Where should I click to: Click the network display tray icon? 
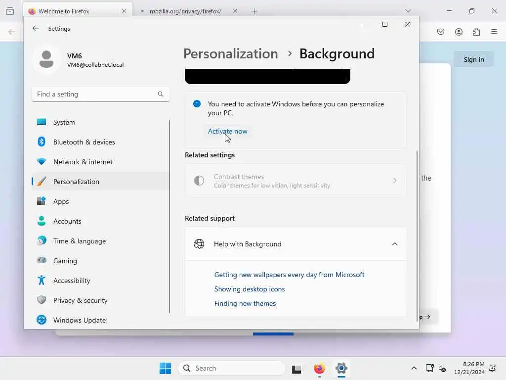pyautogui.click(x=429, y=368)
